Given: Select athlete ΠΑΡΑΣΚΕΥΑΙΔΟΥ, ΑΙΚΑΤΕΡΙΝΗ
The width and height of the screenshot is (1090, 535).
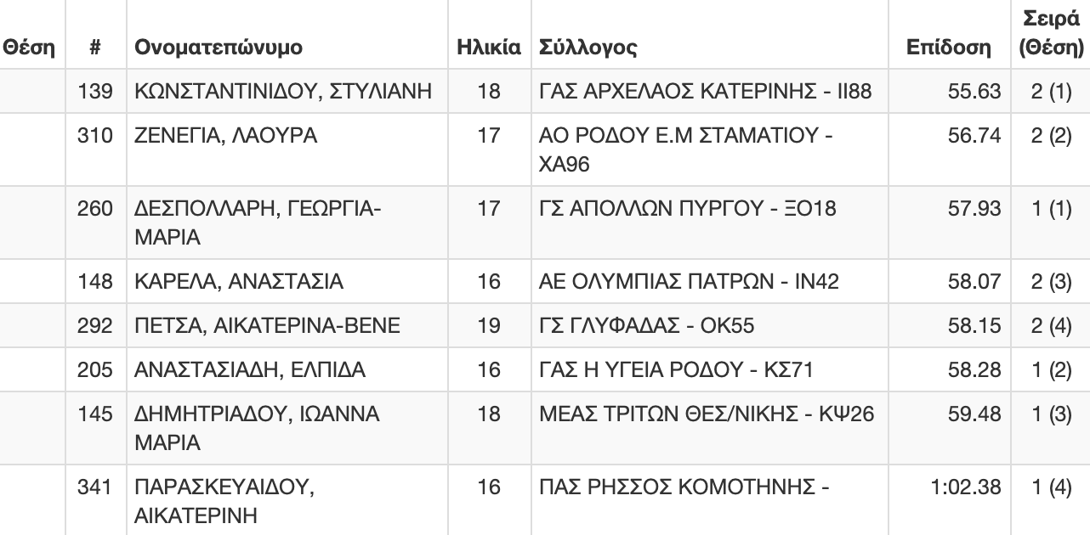Looking at the screenshot, I should pos(224,502).
